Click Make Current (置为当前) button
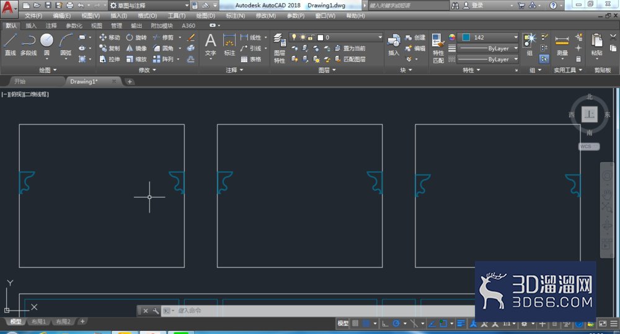620x334 pixels. pyautogui.click(x=350, y=48)
